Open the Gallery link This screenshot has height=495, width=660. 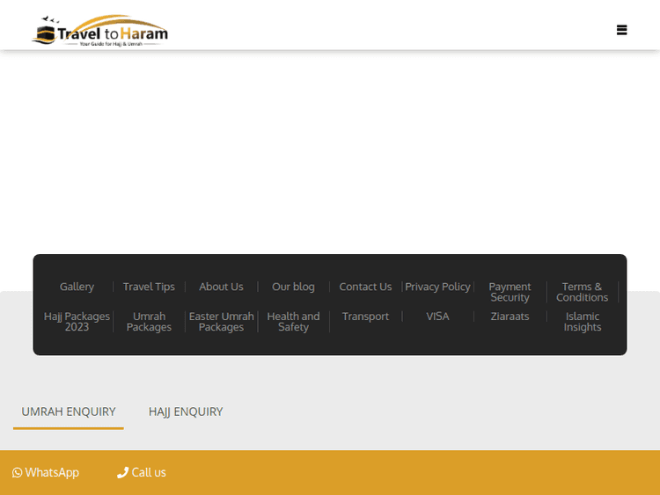tap(77, 287)
